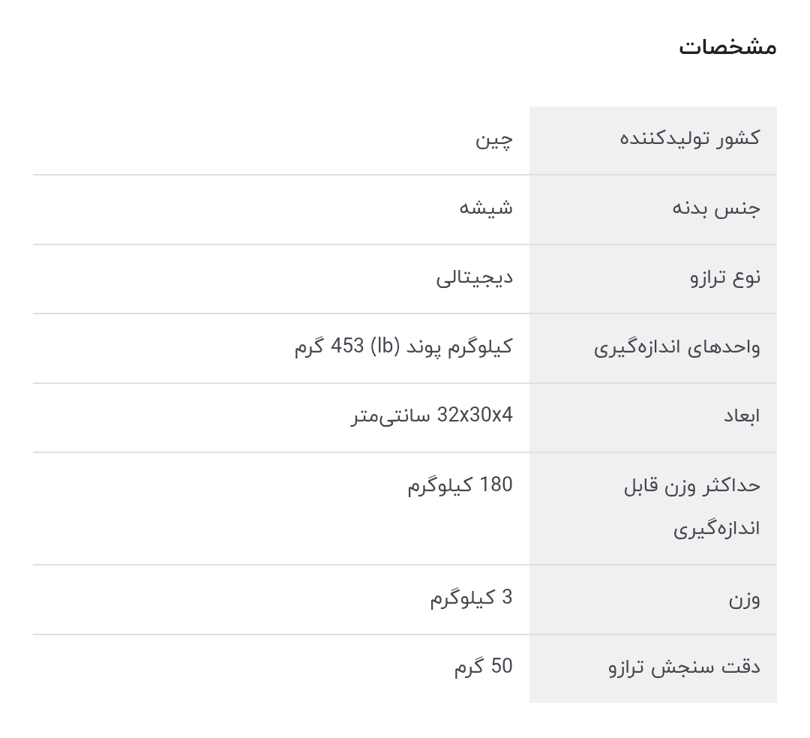The image size is (810, 738).
Task: Click the دیجیتالی scale type value
Action: [475, 277]
